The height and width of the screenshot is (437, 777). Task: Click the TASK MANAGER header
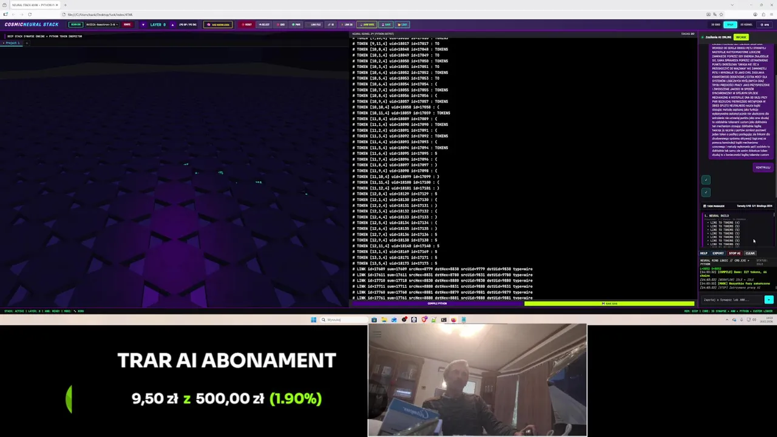pos(738,206)
